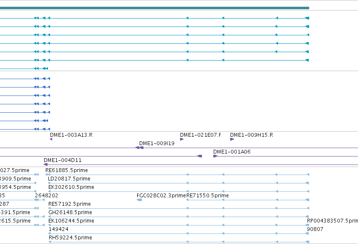Select the FGC028C02.3prime EST label
358x244 pixels.
pyautogui.click(x=161, y=196)
